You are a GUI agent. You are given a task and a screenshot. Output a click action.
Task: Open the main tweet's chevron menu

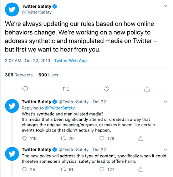tap(166, 6)
